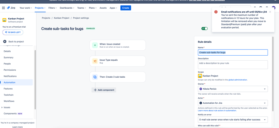Click the blue Create button
Screen dimensions: 279x128
pos(126,8)
